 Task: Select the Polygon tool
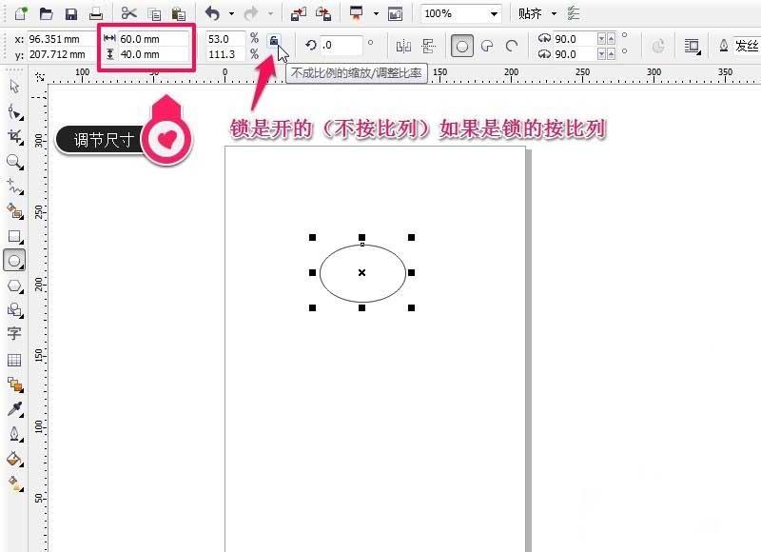(15, 286)
